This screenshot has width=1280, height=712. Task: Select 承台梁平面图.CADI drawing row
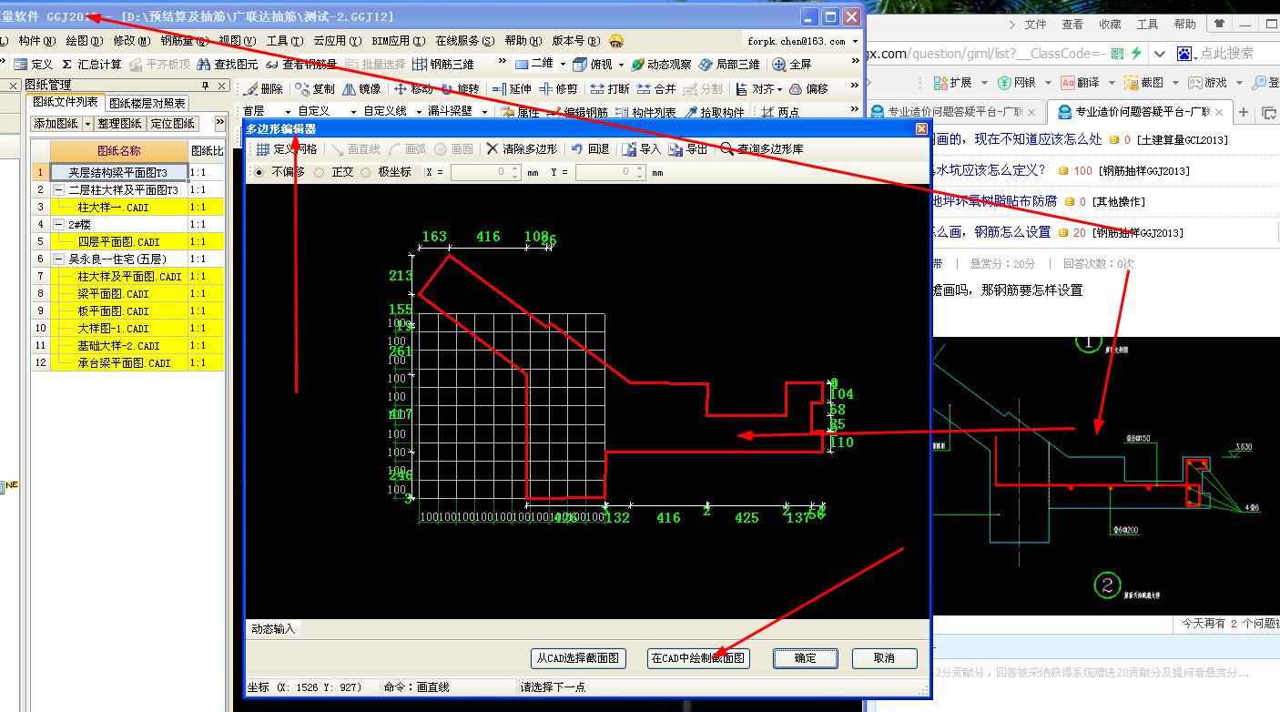[x=127, y=363]
